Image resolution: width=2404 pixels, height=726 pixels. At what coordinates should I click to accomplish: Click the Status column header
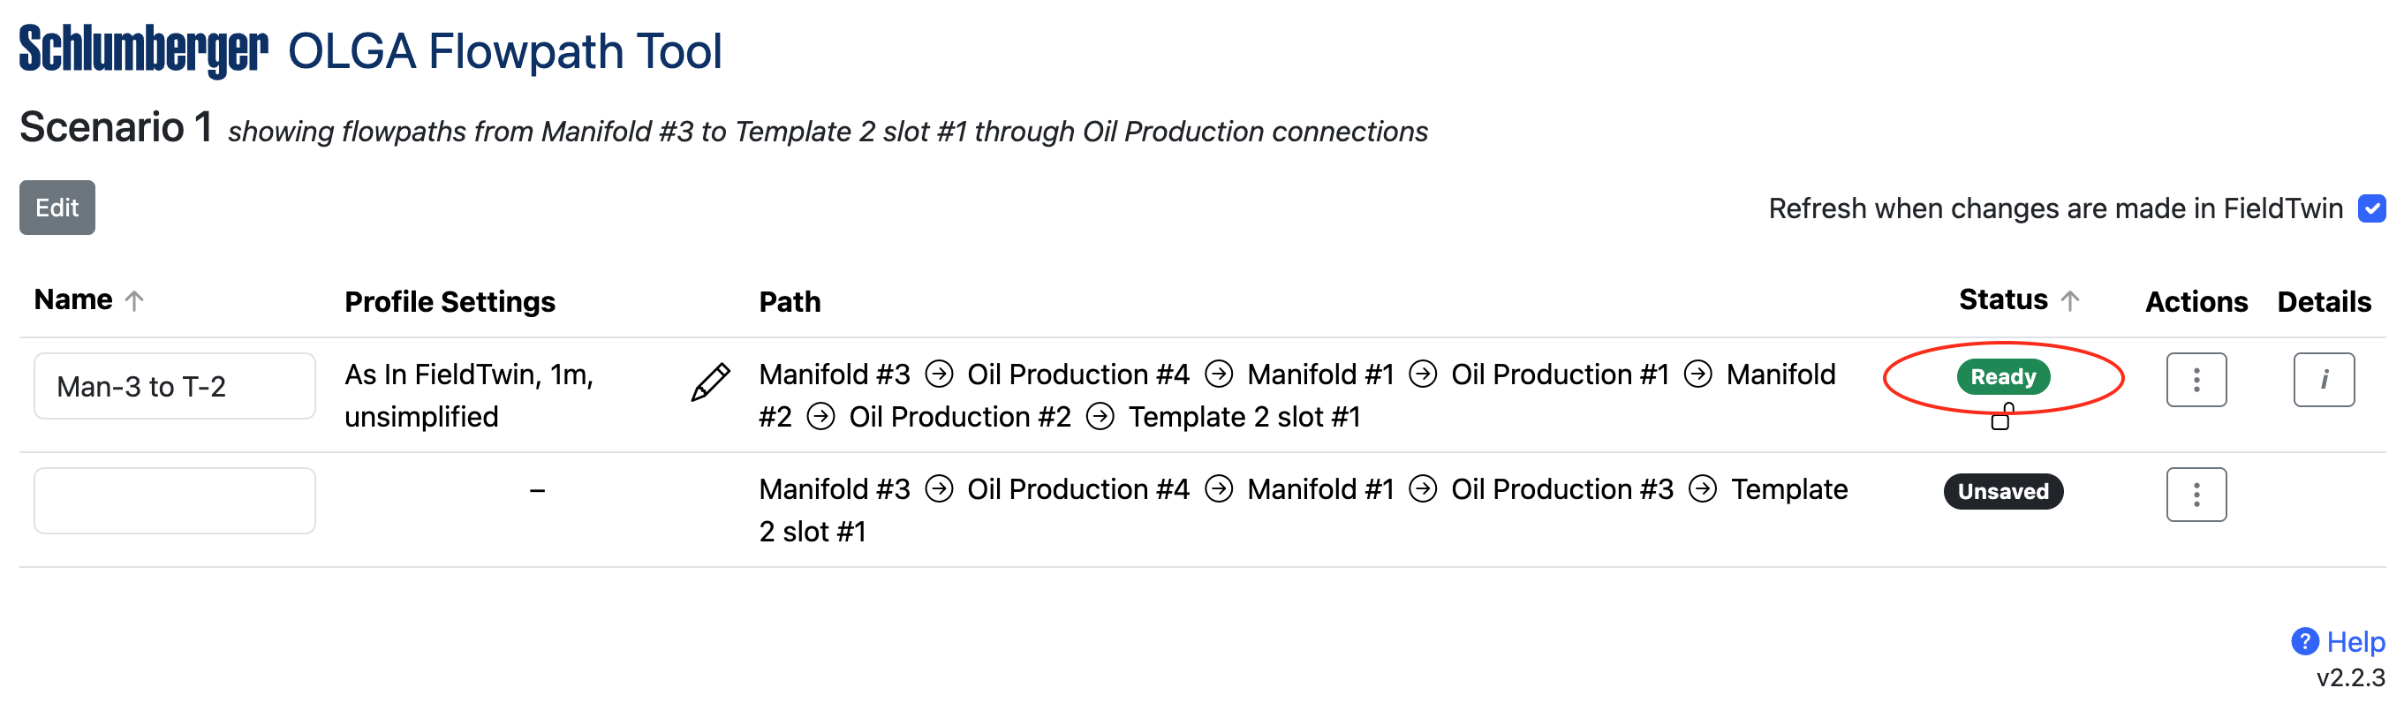2003,299
